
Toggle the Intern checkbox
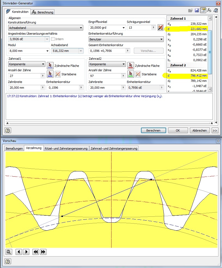pos(53,39)
